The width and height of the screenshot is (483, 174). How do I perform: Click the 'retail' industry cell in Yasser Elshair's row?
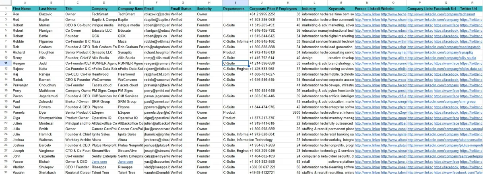(314, 162)
